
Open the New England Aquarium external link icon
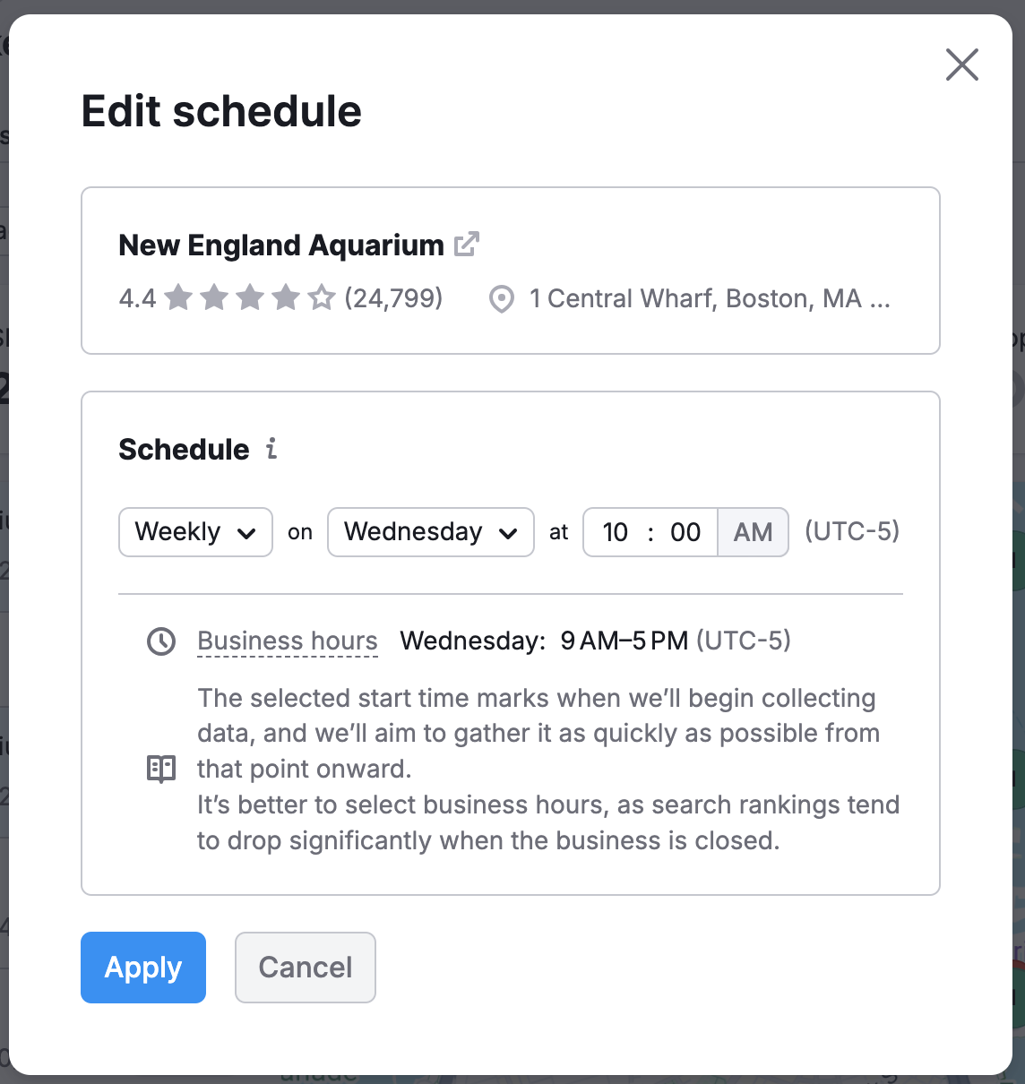(467, 244)
